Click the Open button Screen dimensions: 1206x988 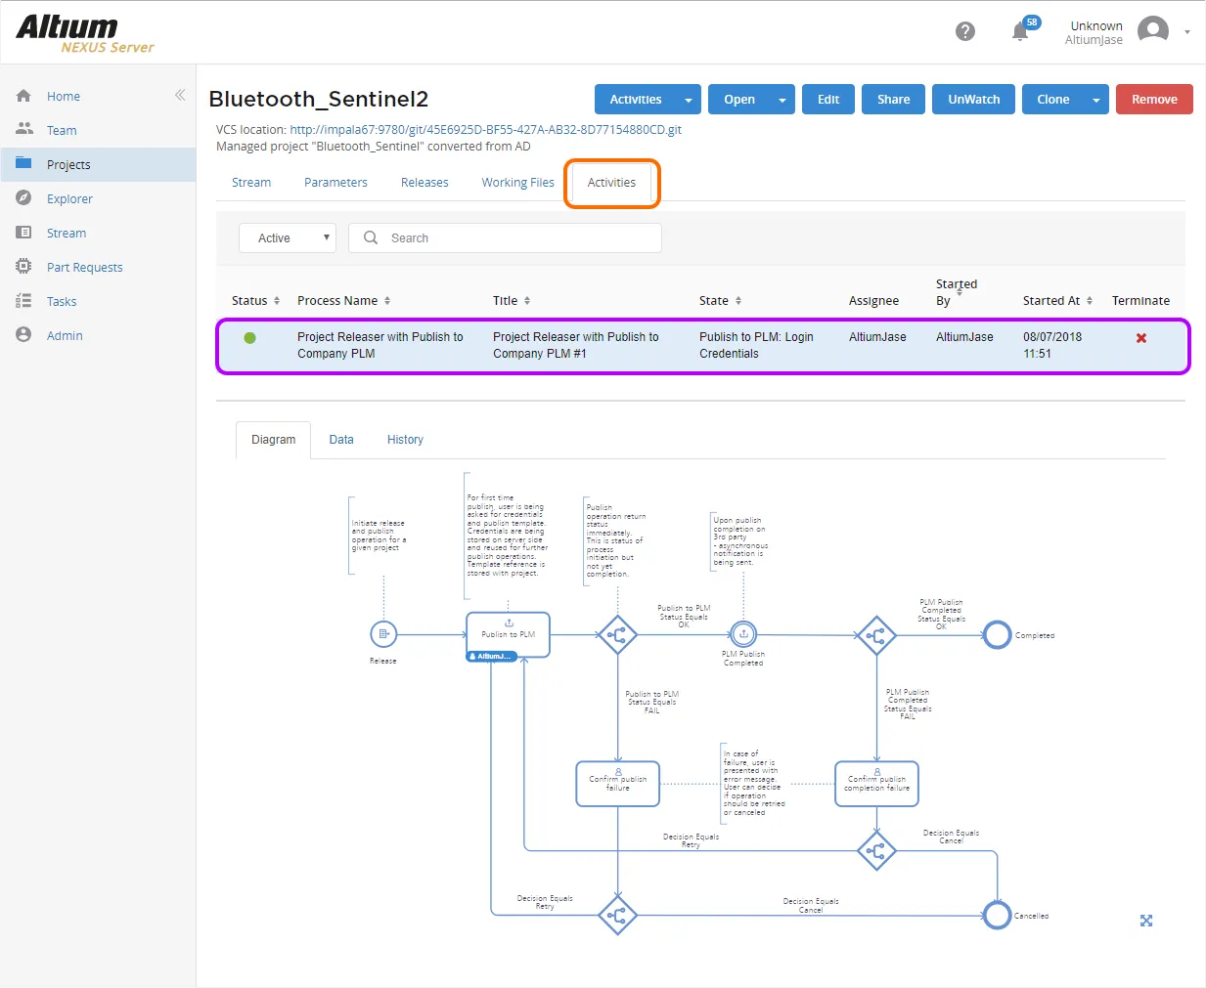coord(739,100)
